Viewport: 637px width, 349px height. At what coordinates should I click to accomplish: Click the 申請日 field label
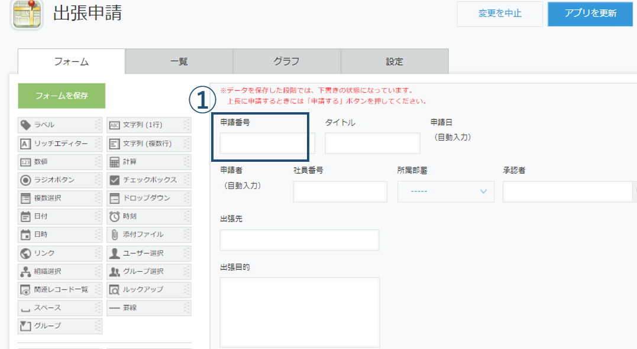(x=441, y=122)
